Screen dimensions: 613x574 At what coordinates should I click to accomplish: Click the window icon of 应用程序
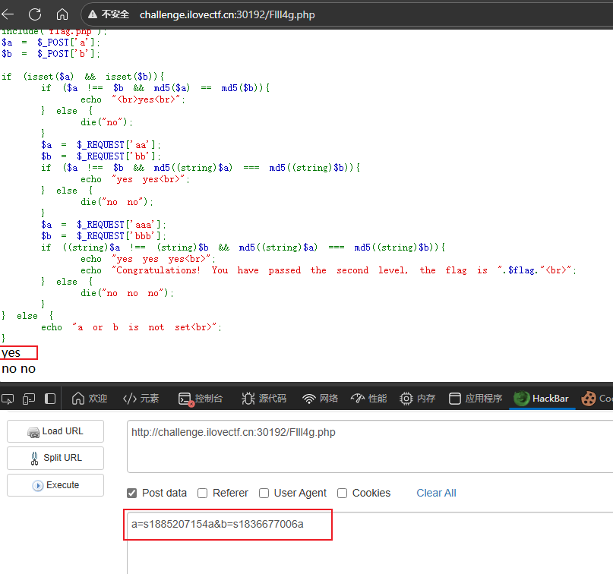[455, 399]
